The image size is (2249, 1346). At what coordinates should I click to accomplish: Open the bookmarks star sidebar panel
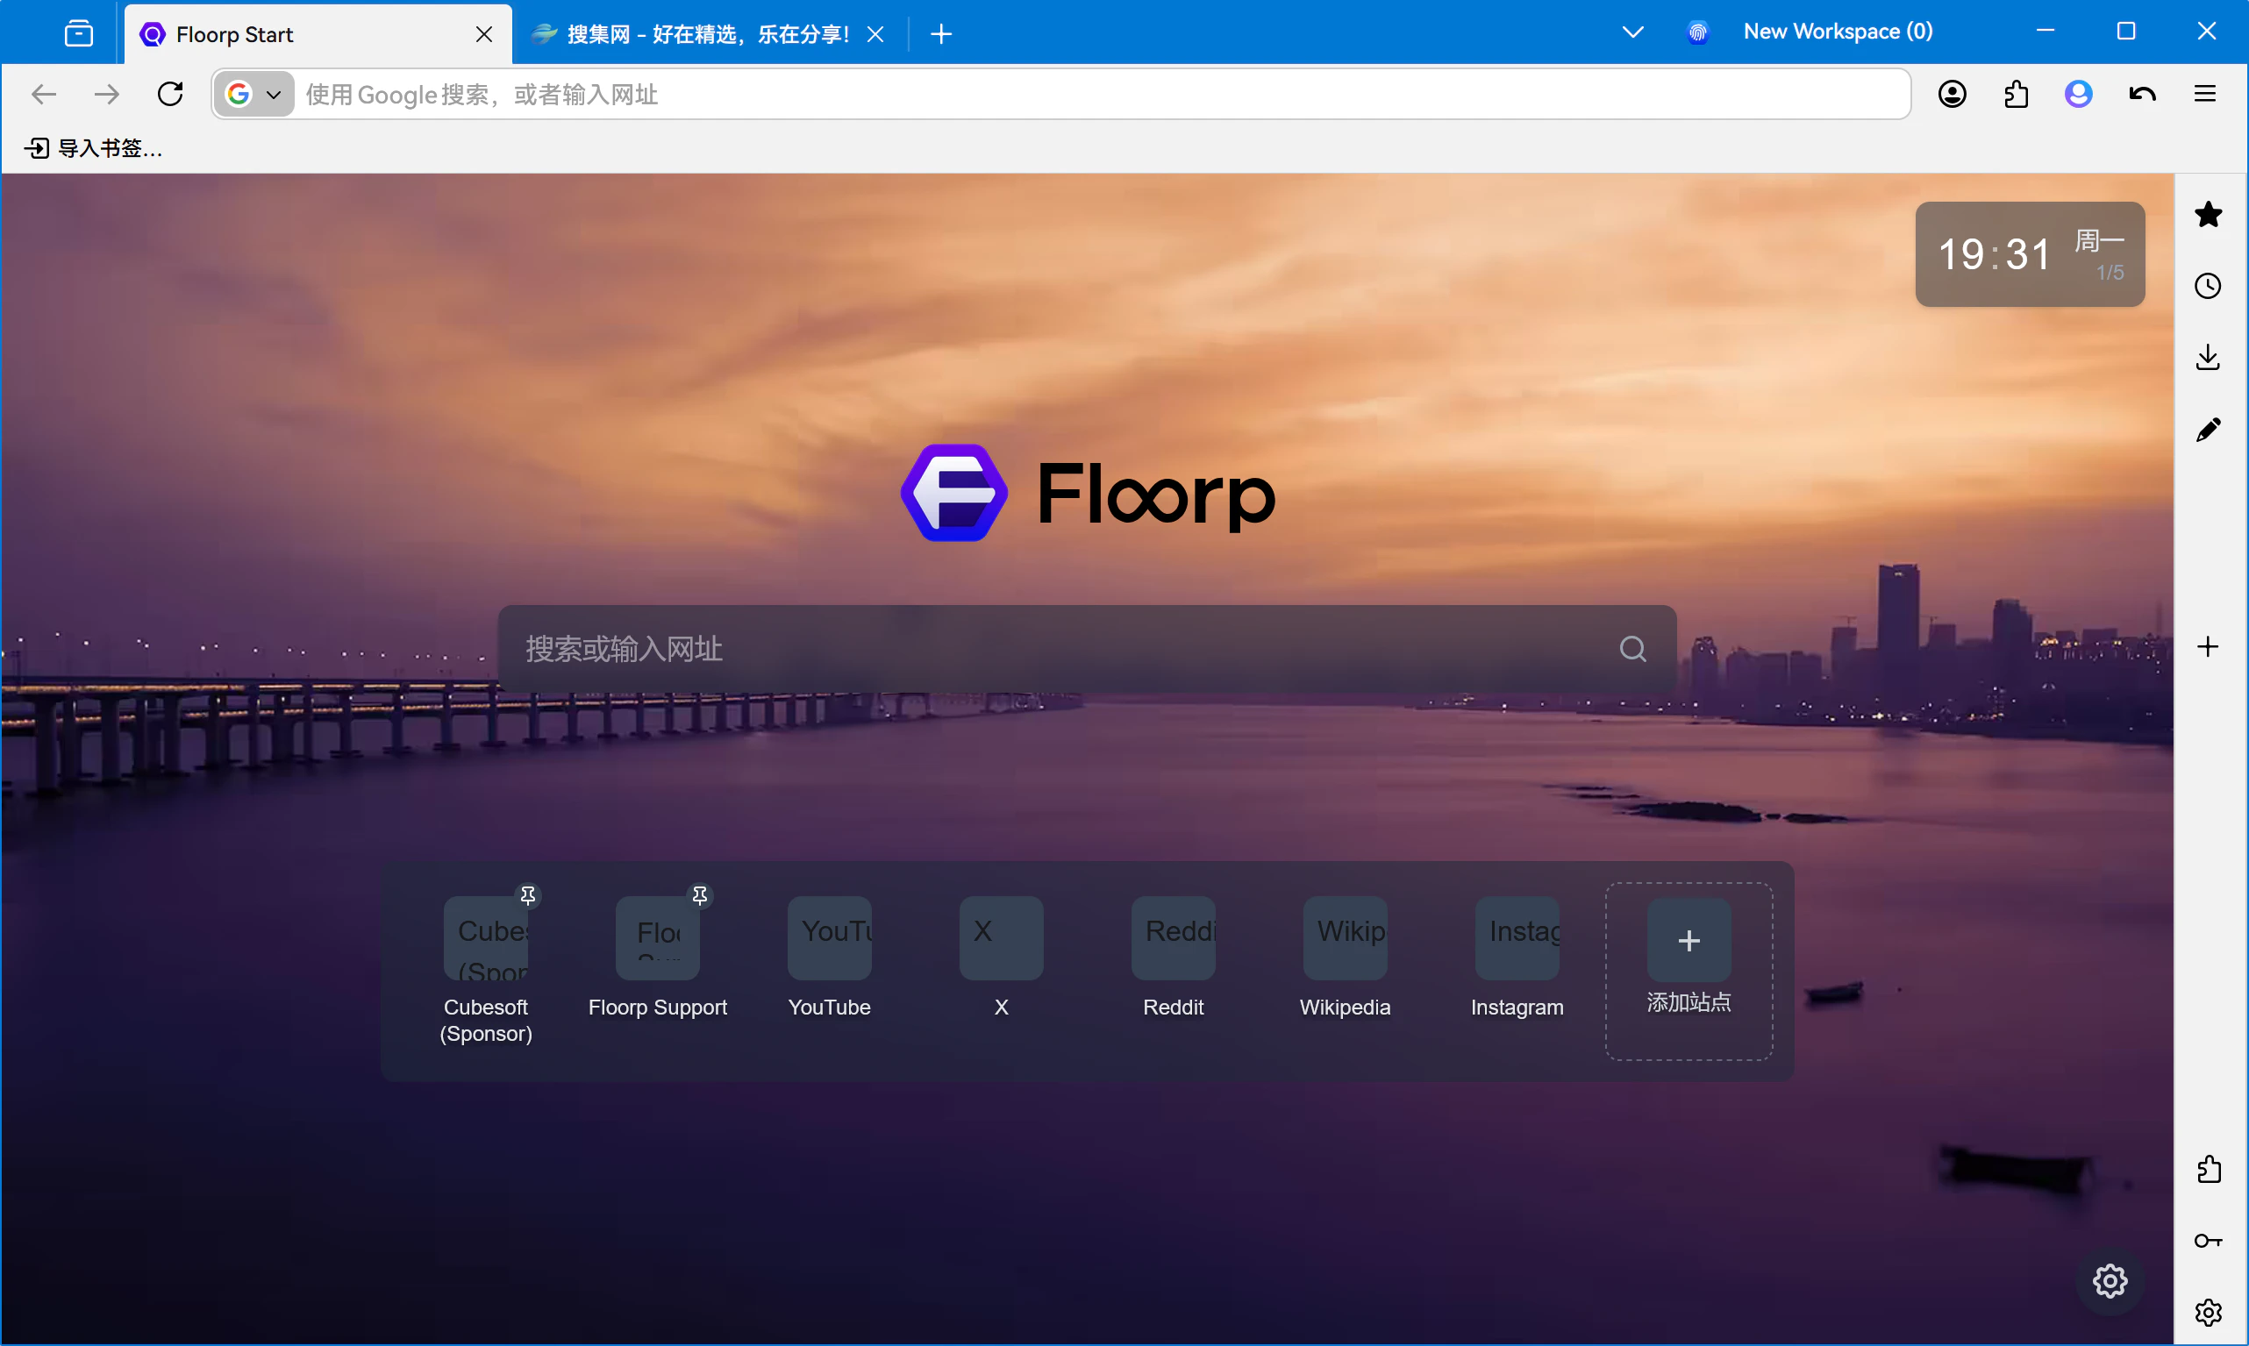point(2207,215)
